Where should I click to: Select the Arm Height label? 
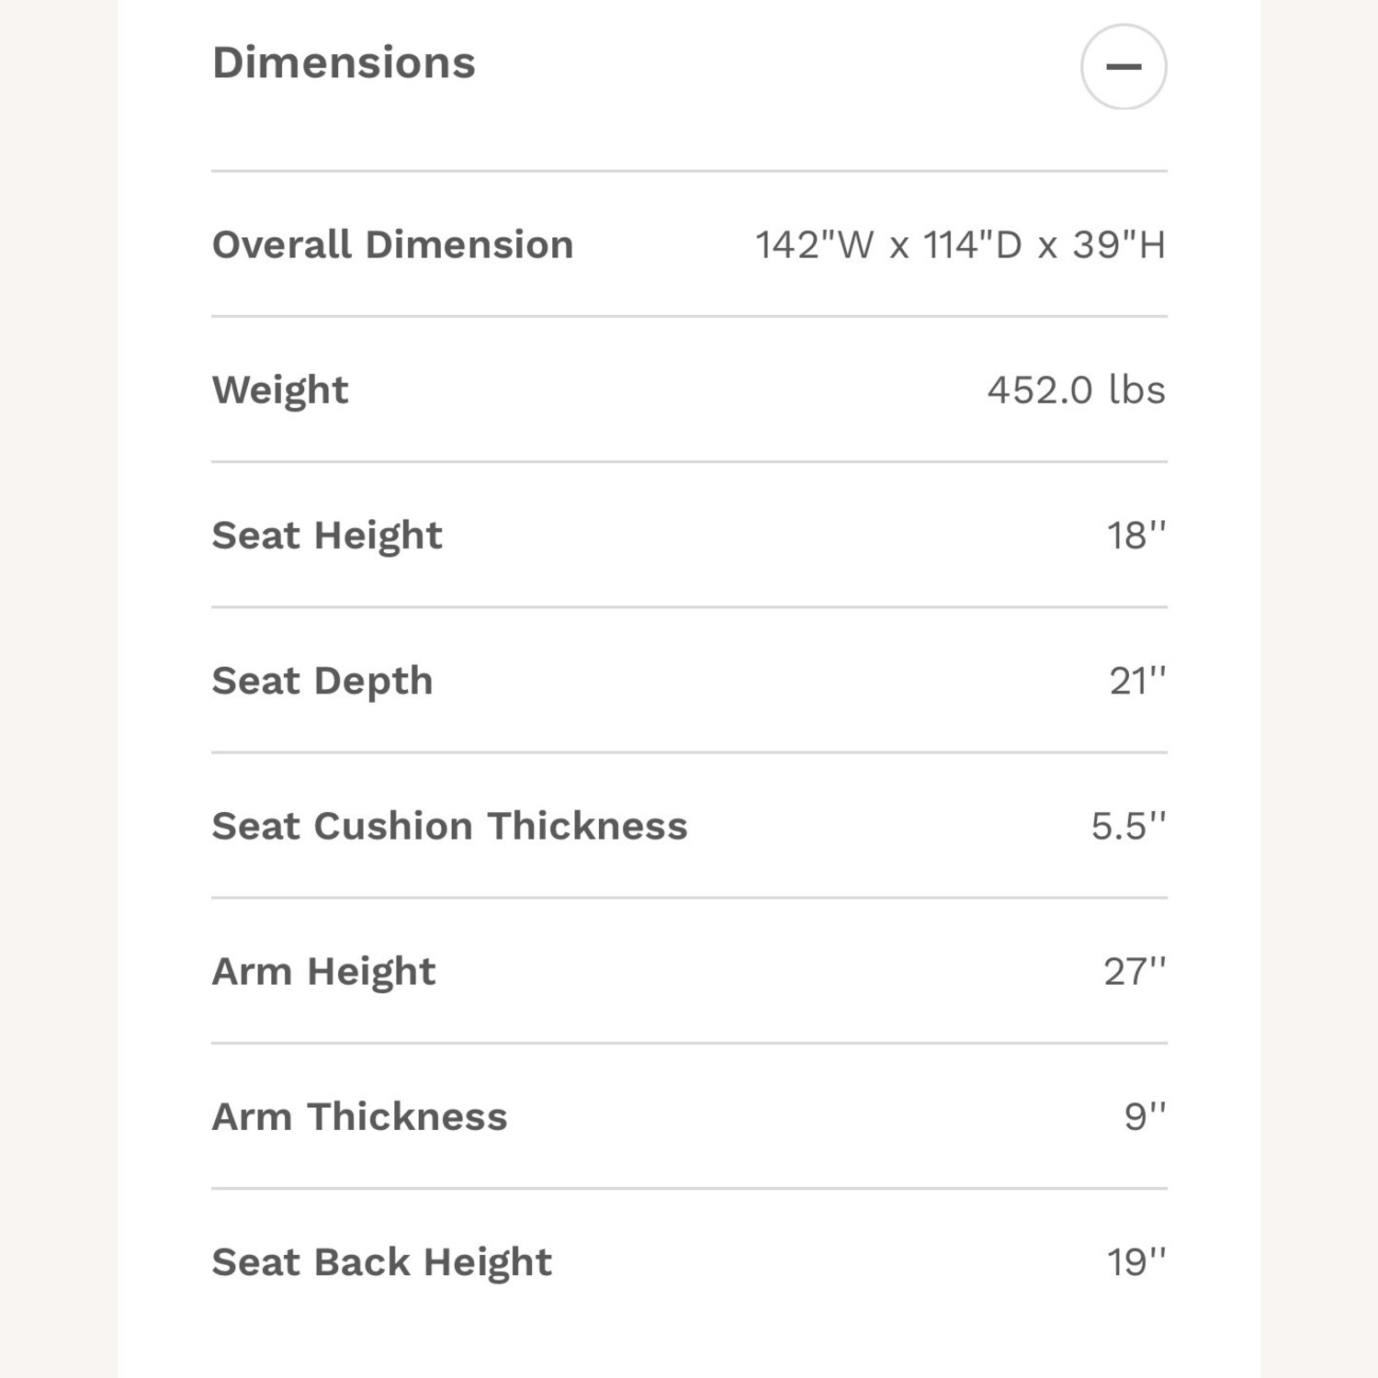pos(323,972)
